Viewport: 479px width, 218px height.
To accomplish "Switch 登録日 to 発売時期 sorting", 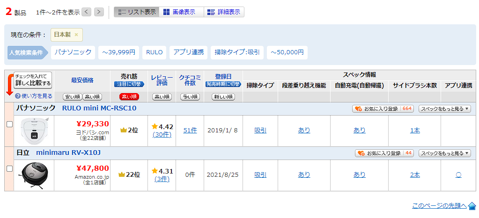I will [223, 84].
